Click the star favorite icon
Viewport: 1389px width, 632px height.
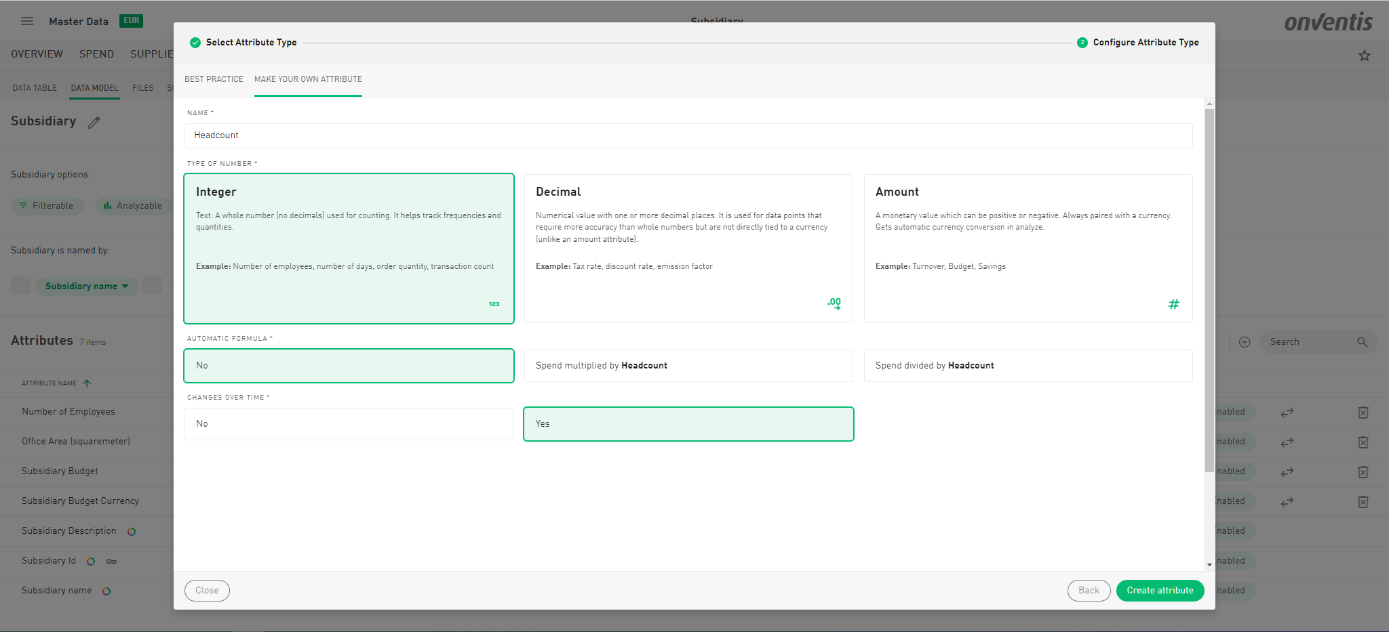tap(1364, 56)
